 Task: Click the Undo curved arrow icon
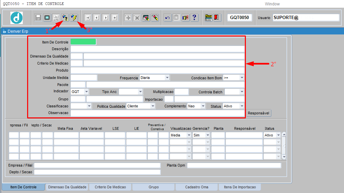pyautogui.click(x=167, y=17)
